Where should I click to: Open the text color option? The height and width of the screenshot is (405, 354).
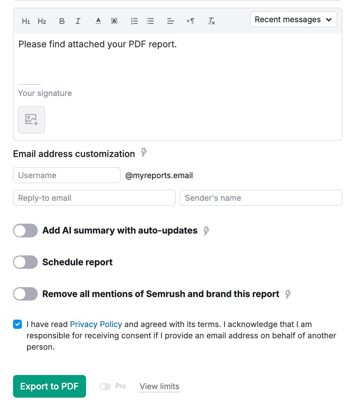pyautogui.click(x=98, y=21)
